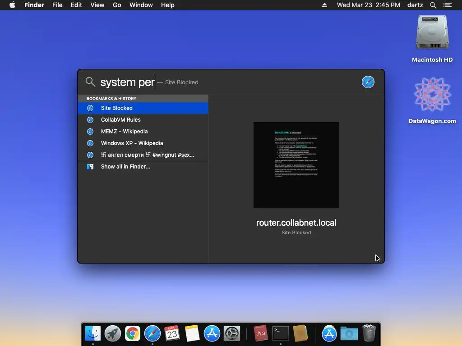Click the date and time Wed Mar 23
Screen dimensions: 462x346
click(x=368, y=5)
